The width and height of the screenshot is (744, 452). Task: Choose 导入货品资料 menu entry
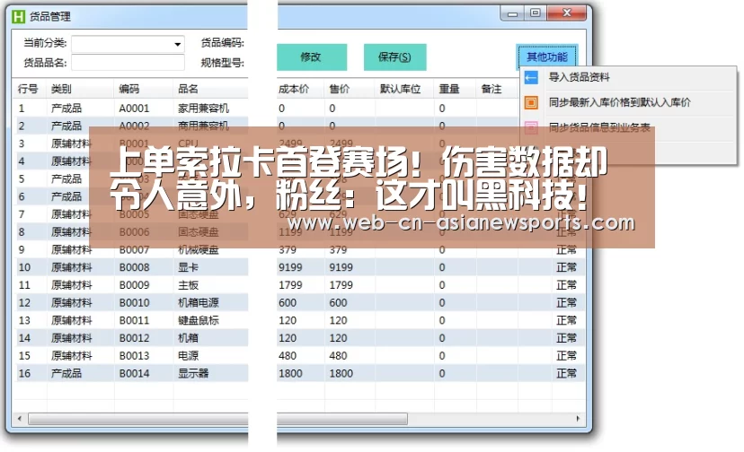tap(580, 77)
